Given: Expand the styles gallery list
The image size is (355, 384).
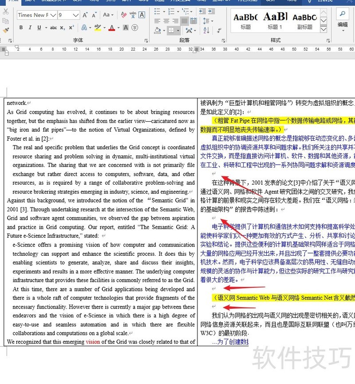Looking at the screenshot, I should pyautogui.click(x=323, y=29).
